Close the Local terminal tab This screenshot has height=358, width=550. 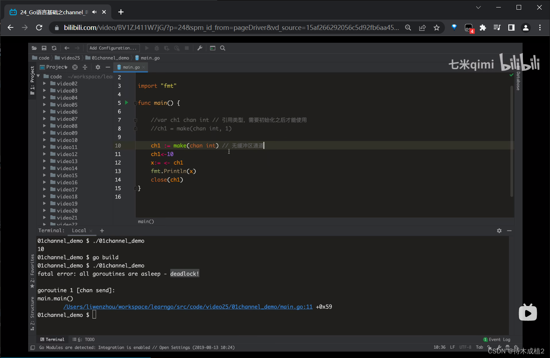tap(91, 231)
